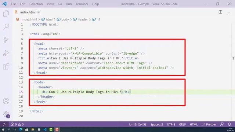Open the remote window status bar icon
Screen dimensions: 235x132
[x=4, y=124]
